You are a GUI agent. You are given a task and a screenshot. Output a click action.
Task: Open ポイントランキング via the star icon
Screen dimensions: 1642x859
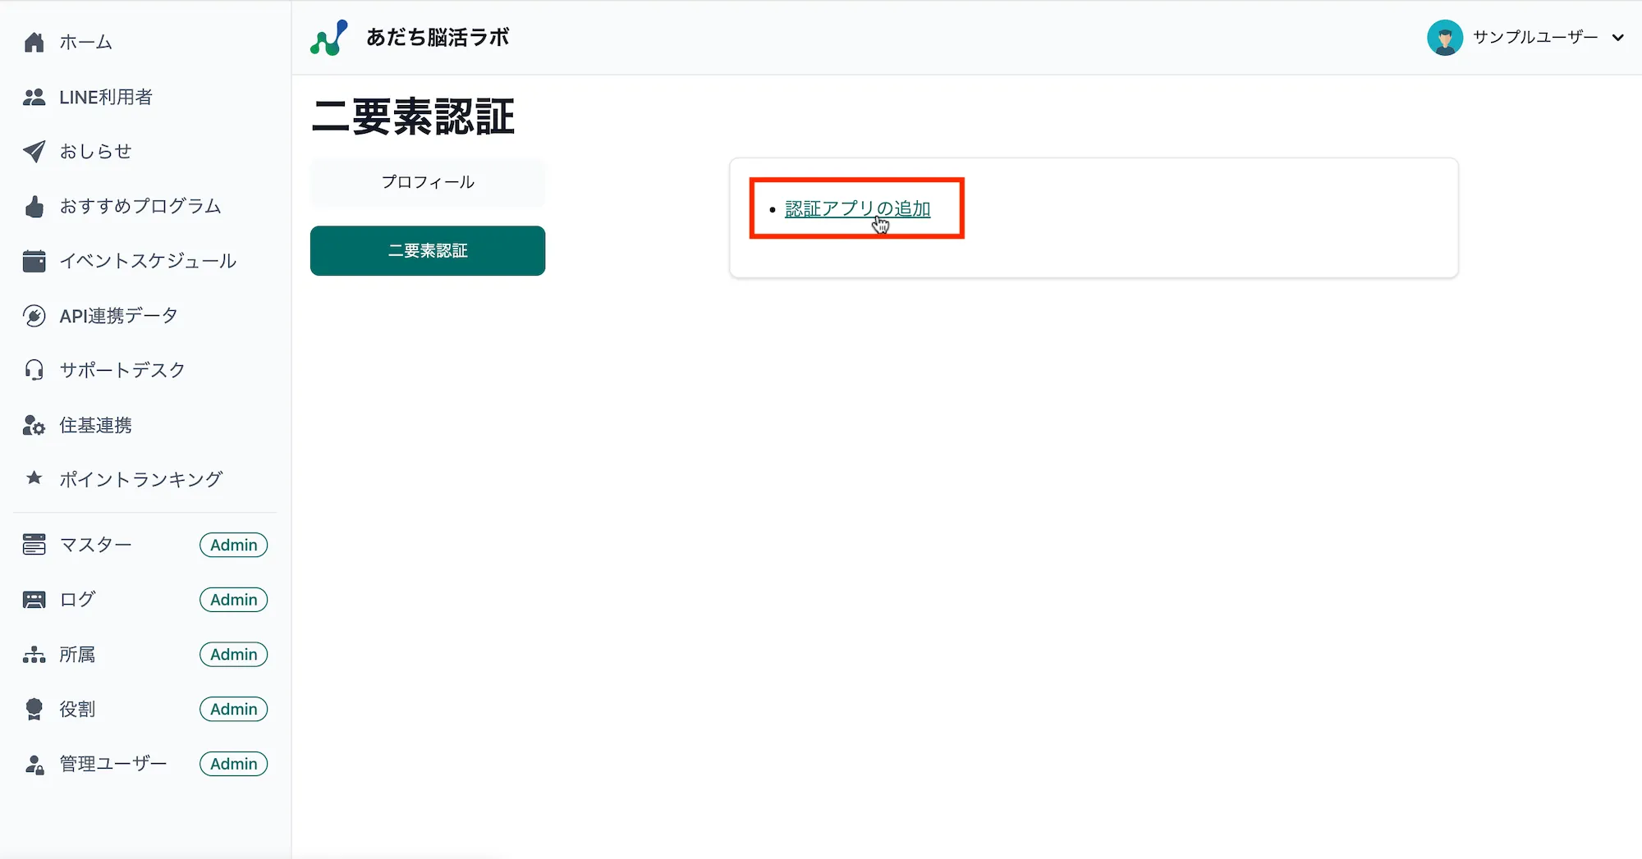pos(34,479)
